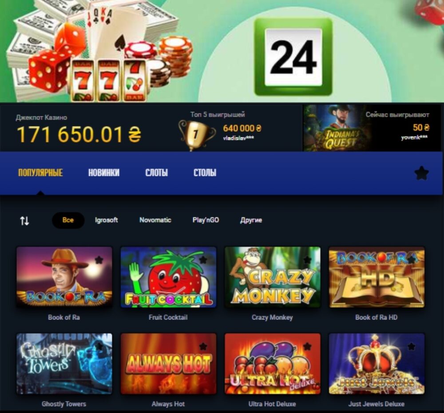
Task: Star the Ultra Hot Deluxe game
Action: point(307,346)
